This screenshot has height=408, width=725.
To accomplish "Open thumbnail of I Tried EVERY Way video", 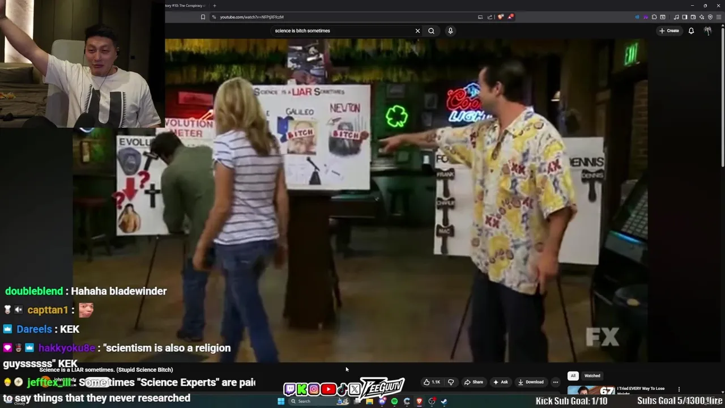I will (591, 390).
